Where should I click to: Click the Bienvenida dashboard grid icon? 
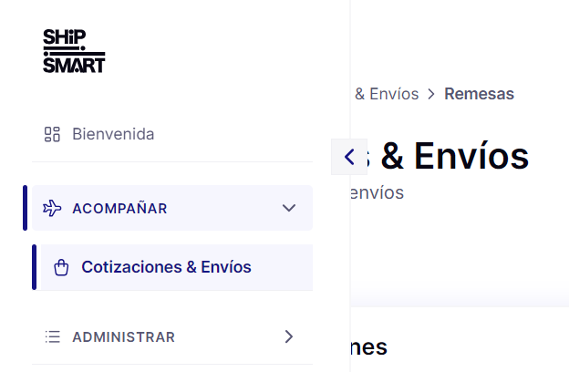click(x=52, y=134)
